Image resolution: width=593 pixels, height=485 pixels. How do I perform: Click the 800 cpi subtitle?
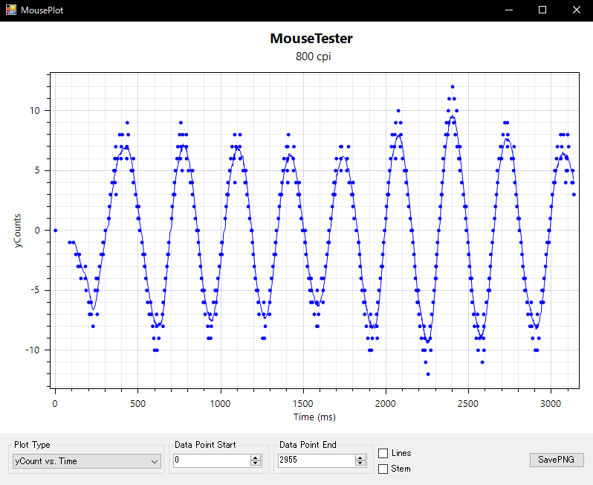313,57
